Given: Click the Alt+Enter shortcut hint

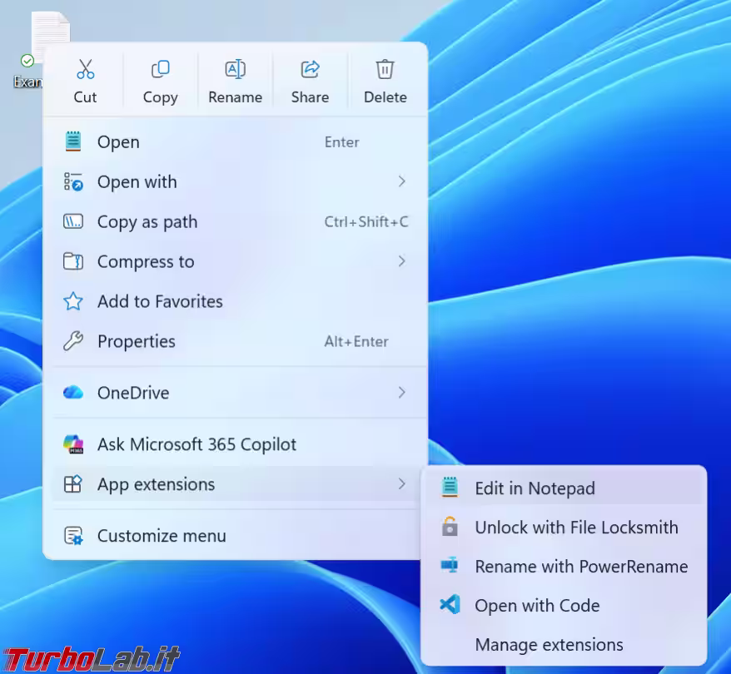Looking at the screenshot, I should (356, 341).
